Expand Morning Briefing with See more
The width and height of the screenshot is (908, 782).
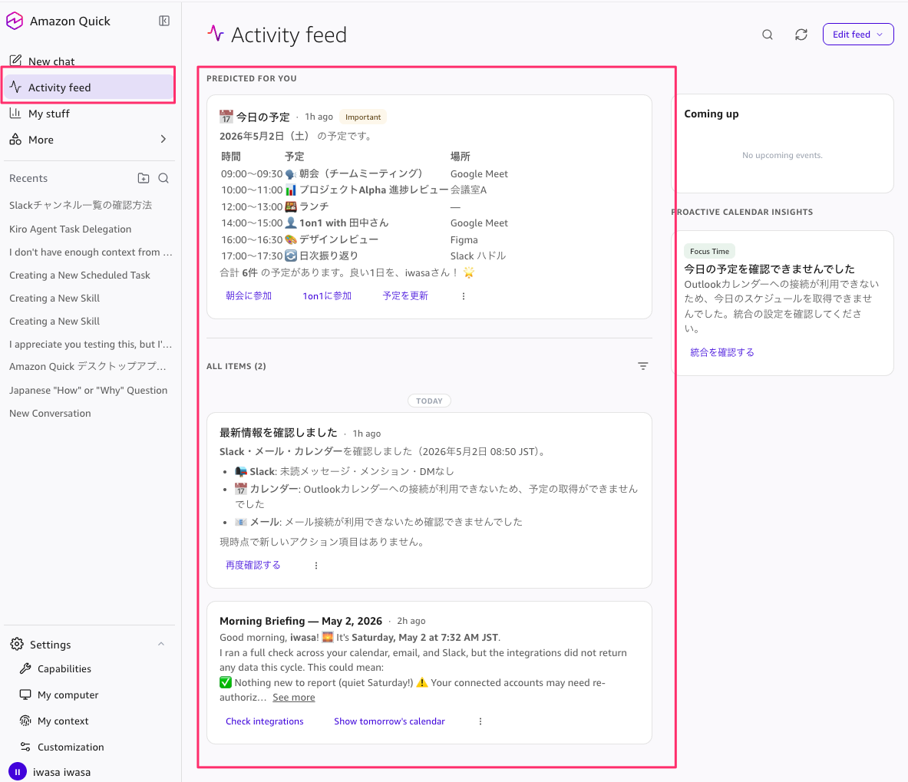[x=294, y=698]
